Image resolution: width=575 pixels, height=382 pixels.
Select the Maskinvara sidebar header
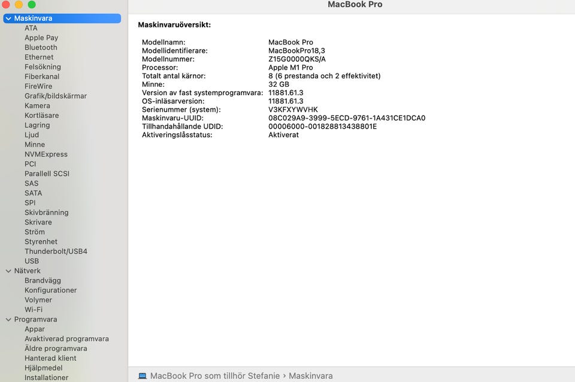tap(62, 19)
